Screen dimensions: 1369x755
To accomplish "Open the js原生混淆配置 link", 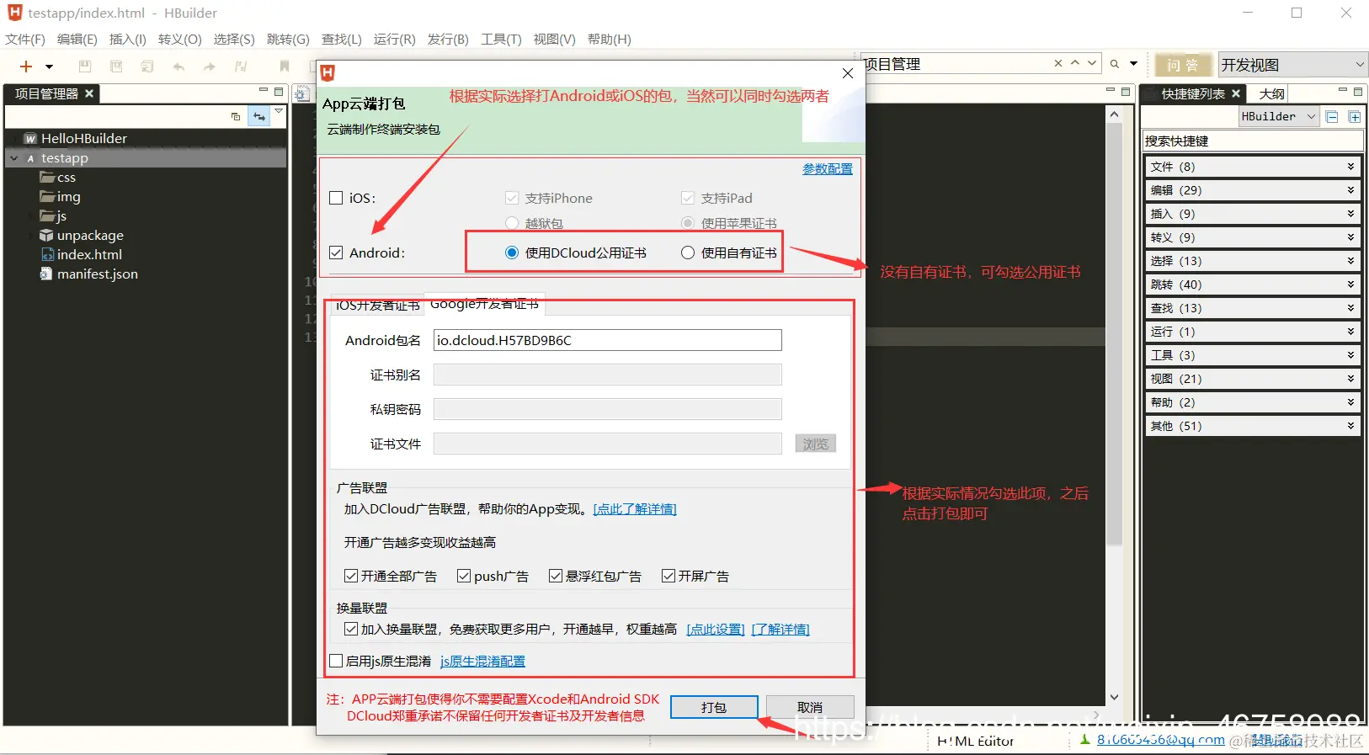I will pyautogui.click(x=482, y=662).
